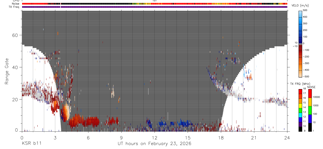
Task: Click the 500 tick on the velocity scale
Action: pos(305,10)
